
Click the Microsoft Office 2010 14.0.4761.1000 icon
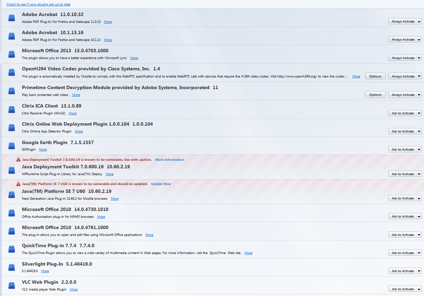coord(12,231)
